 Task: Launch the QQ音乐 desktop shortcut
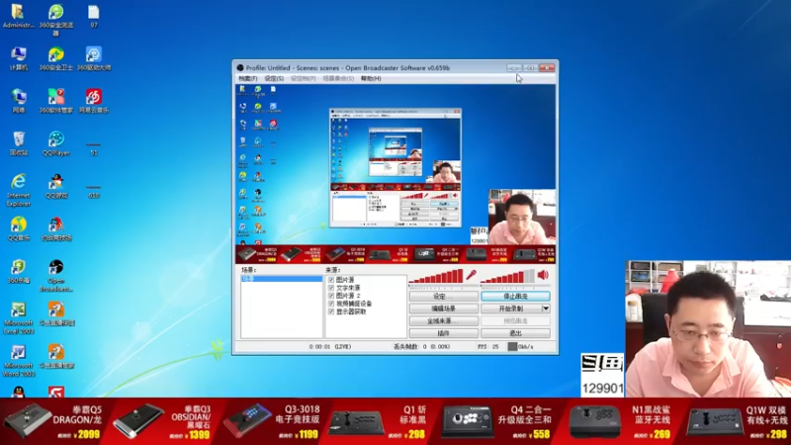(x=18, y=228)
